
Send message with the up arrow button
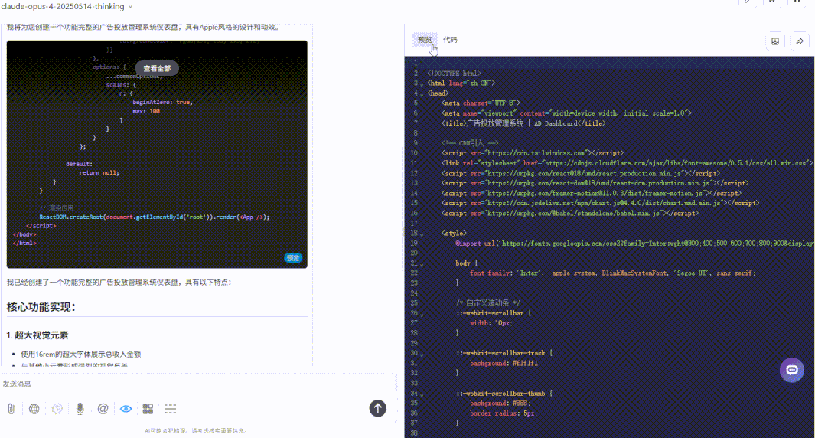coord(378,408)
